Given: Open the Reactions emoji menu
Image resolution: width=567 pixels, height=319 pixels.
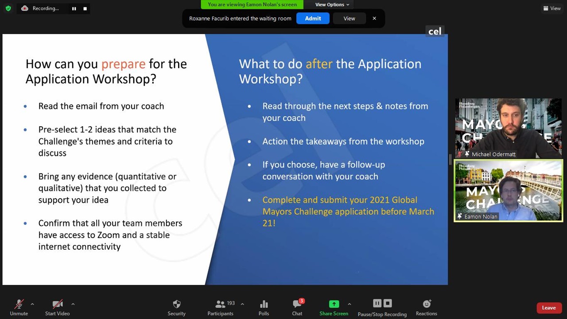Looking at the screenshot, I should (x=426, y=304).
